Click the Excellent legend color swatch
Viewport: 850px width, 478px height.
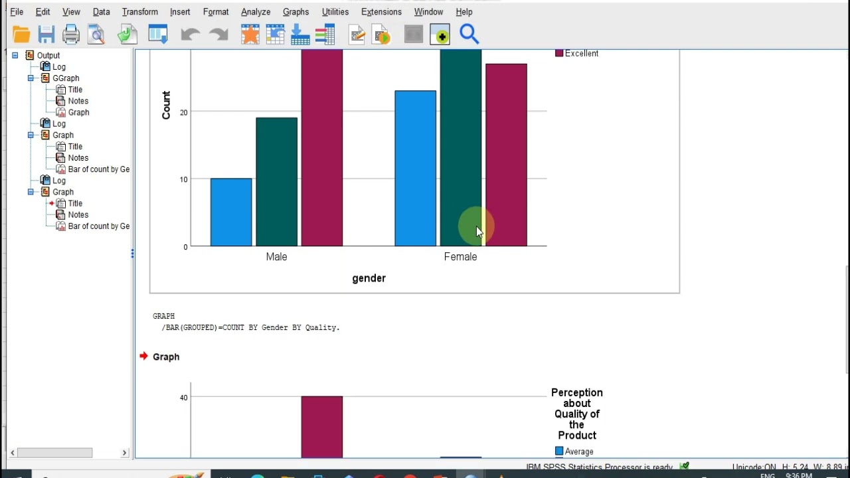click(x=559, y=53)
